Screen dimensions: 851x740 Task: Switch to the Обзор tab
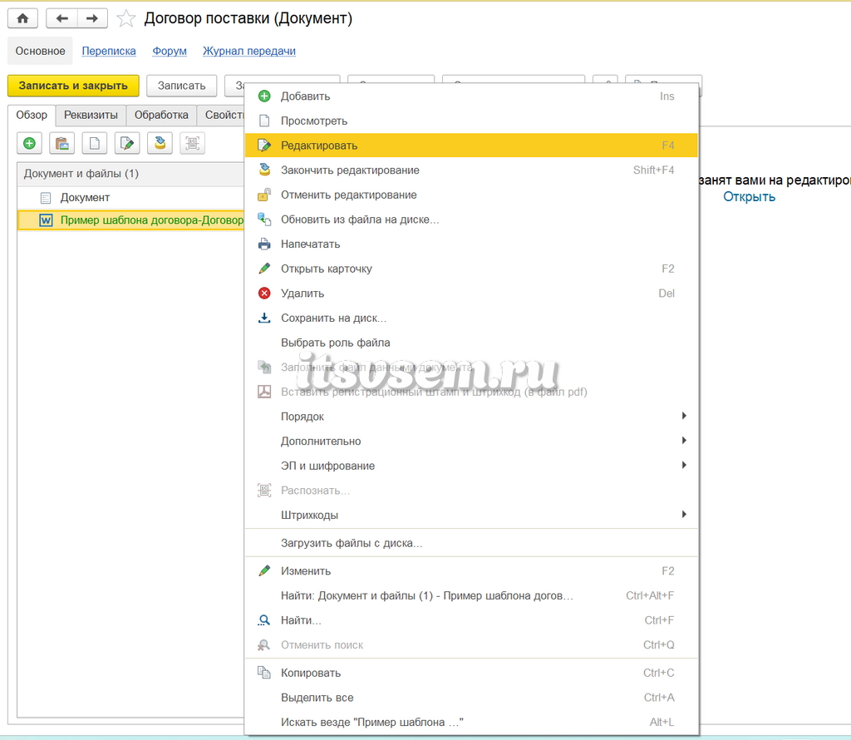click(x=32, y=115)
